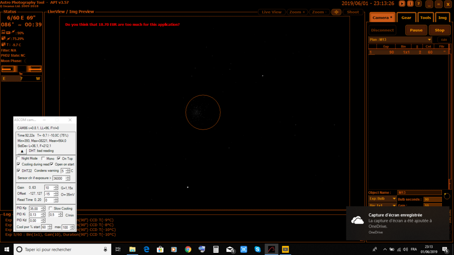Uncheck Open on start

pos(52,164)
